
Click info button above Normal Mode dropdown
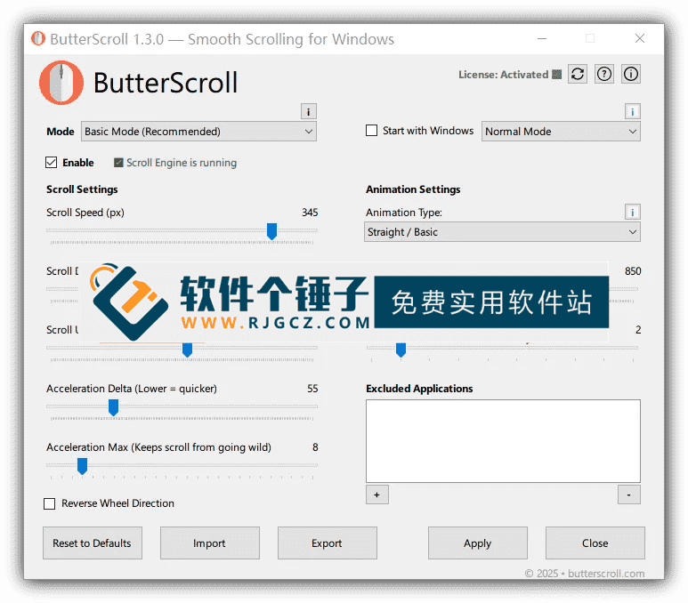(632, 111)
